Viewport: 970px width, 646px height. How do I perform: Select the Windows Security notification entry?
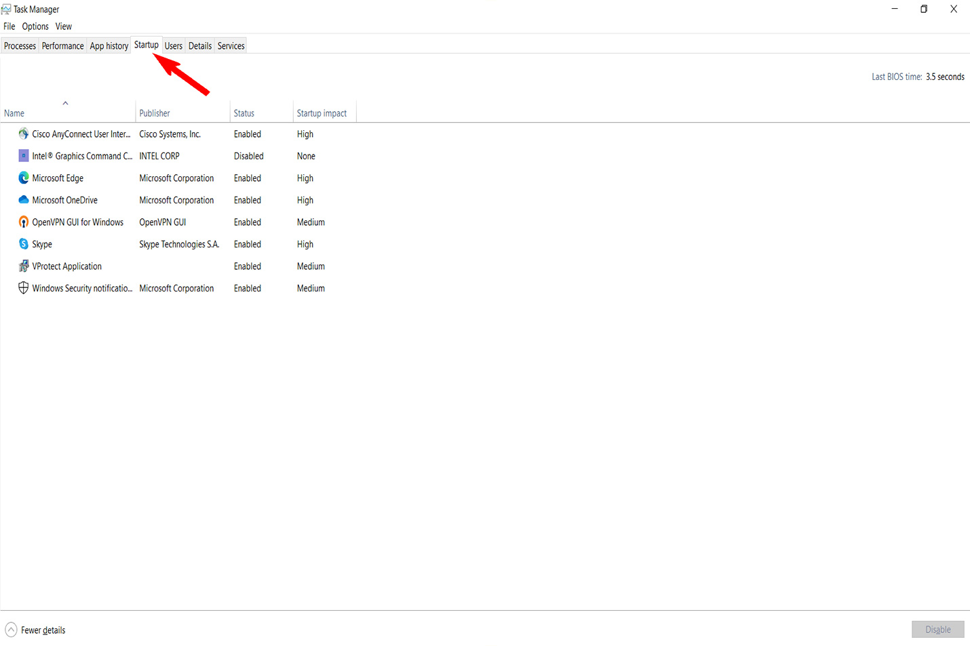[178, 288]
